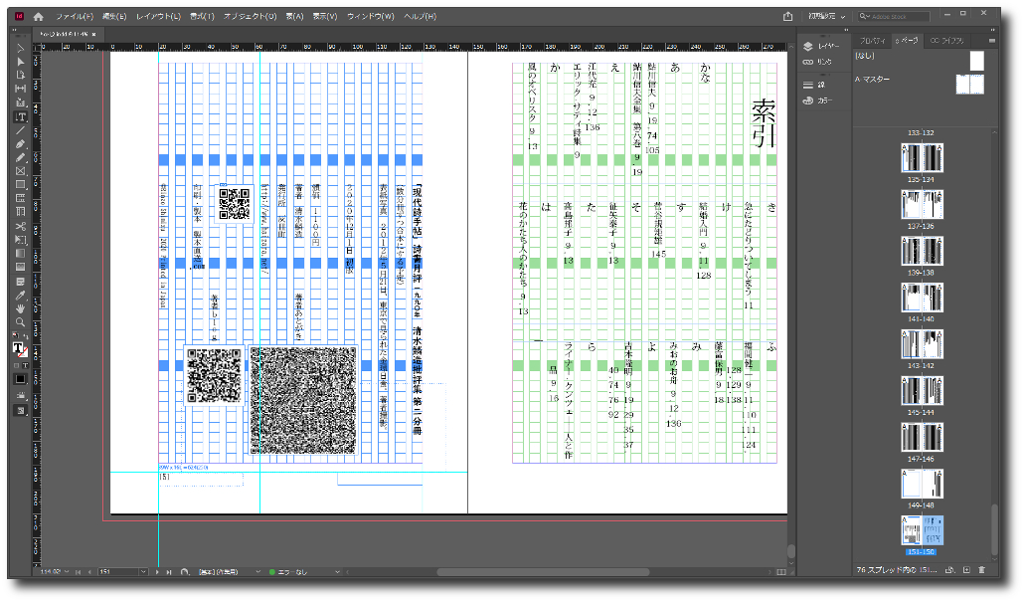Select the 141-140 spread thumbnail
1024x602 pixels.
click(922, 298)
